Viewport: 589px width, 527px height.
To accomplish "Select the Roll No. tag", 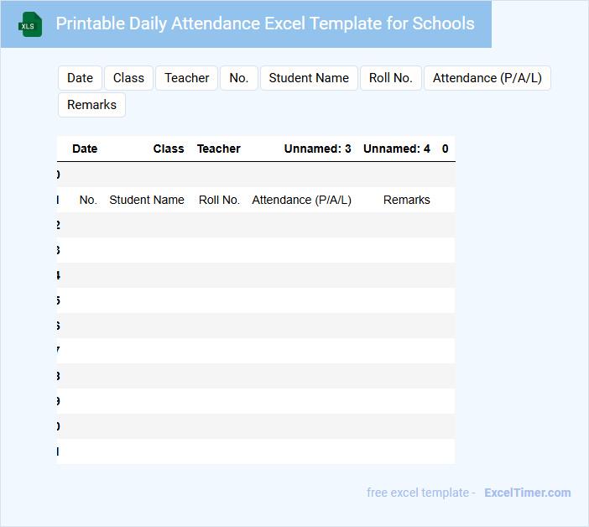I will click(x=391, y=78).
